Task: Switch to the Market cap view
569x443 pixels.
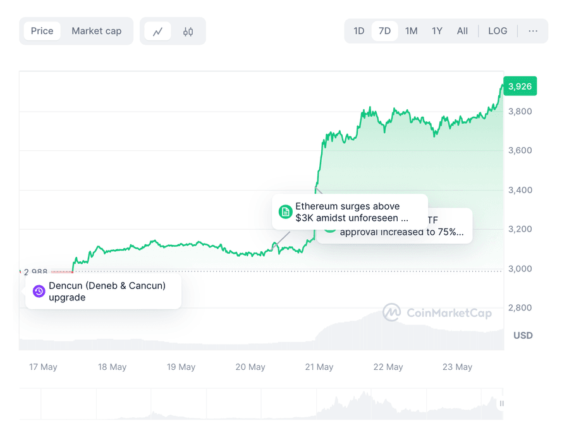Action: coord(96,31)
